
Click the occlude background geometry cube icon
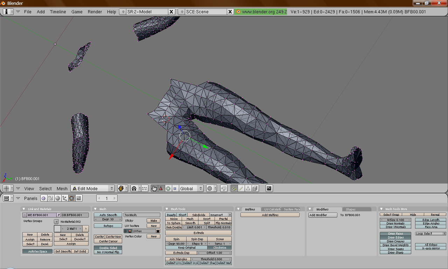(255, 188)
